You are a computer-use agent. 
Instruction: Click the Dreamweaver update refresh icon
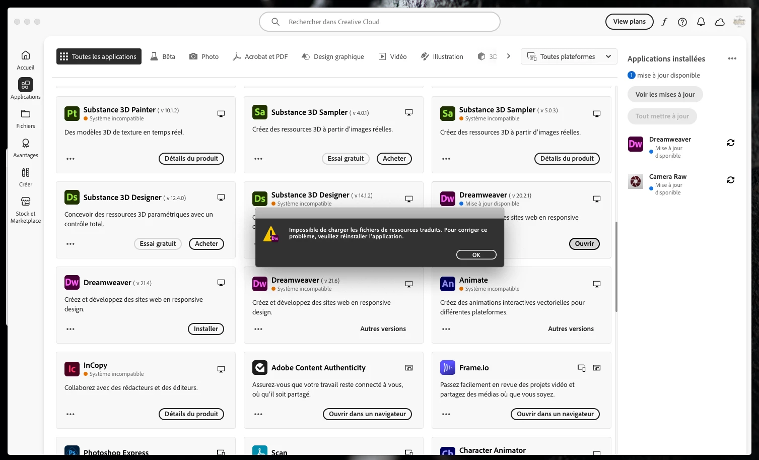pyautogui.click(x=731, y=143)
